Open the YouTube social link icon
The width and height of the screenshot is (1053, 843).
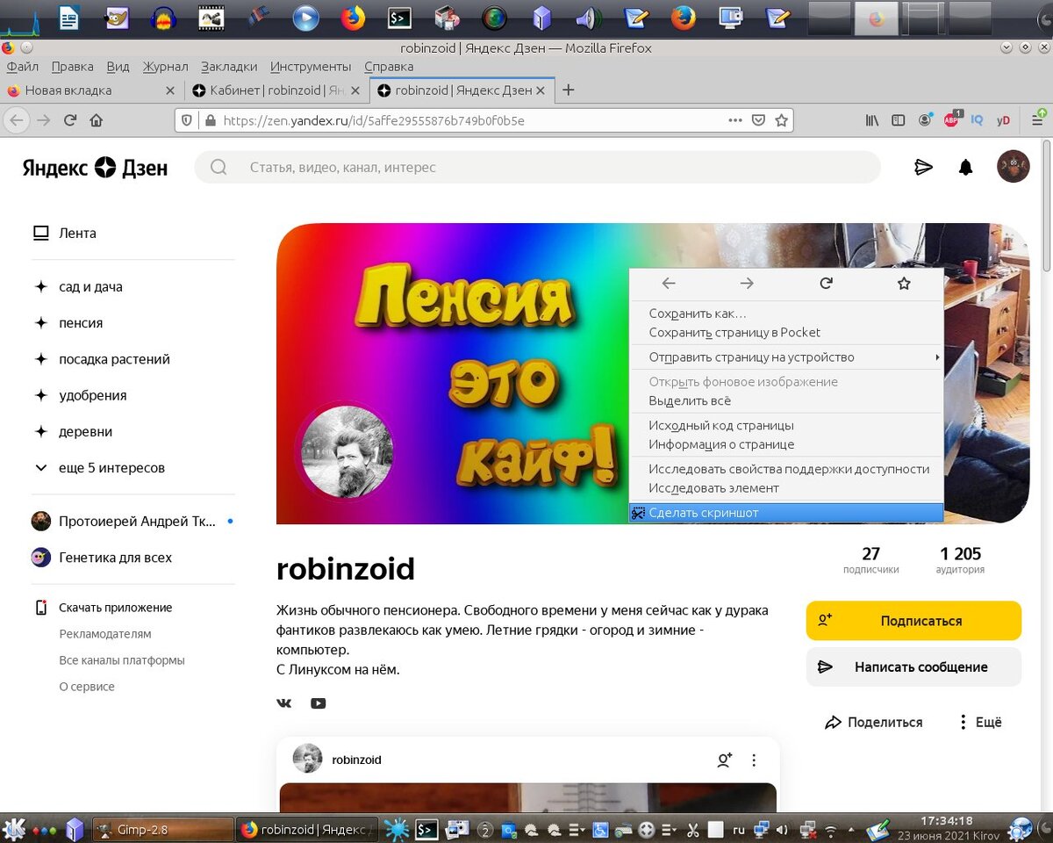click(318, 703)
